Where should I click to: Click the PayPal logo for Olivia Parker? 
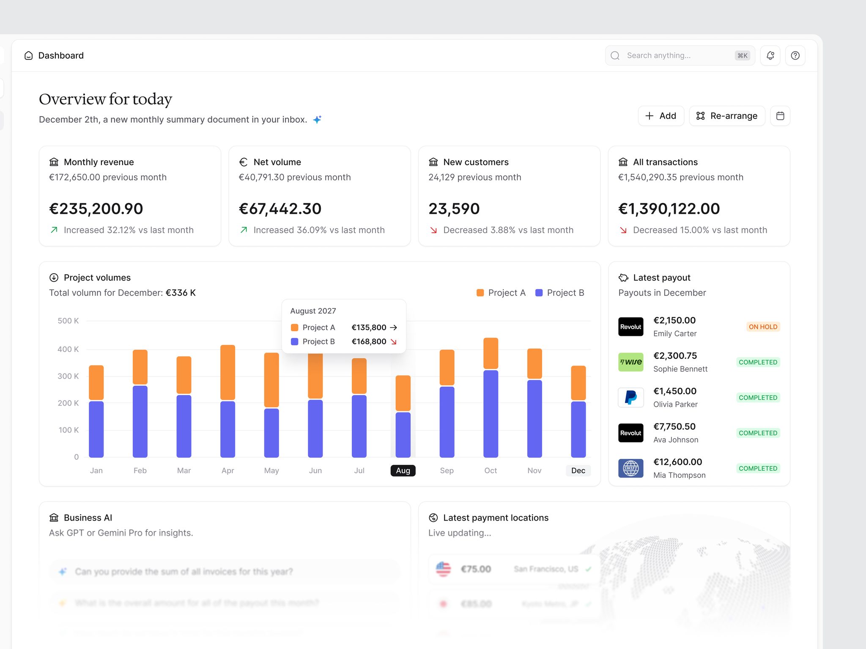click(630, 398)
